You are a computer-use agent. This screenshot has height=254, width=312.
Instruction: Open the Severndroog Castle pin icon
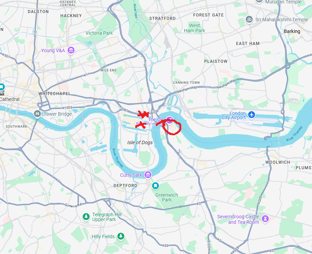pyautogui.click(x=265, y=219)
